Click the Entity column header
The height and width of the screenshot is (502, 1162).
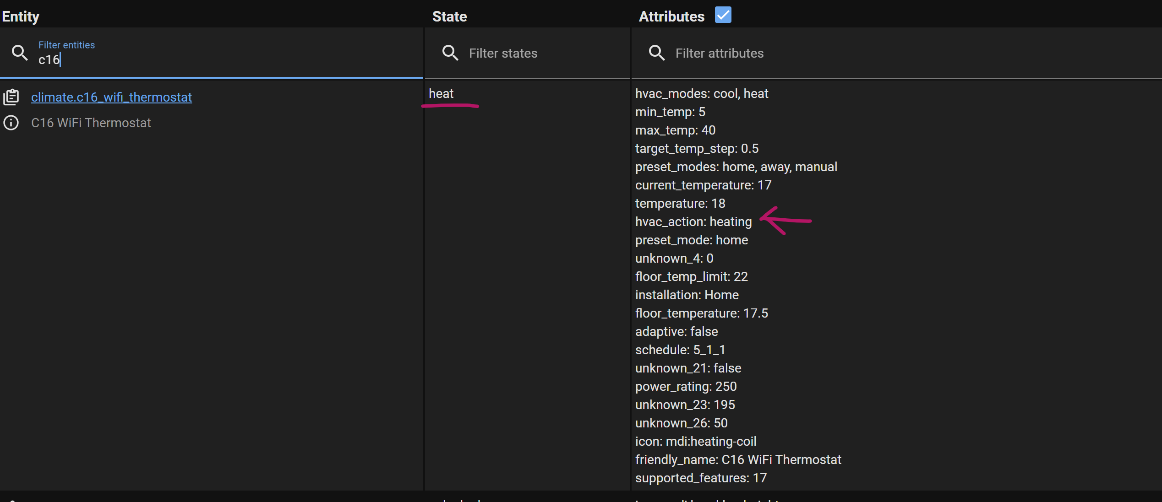(x=21, y=16)
